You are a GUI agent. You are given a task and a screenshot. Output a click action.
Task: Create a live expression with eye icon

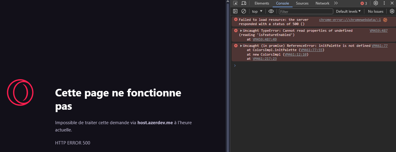click(271, 11)
